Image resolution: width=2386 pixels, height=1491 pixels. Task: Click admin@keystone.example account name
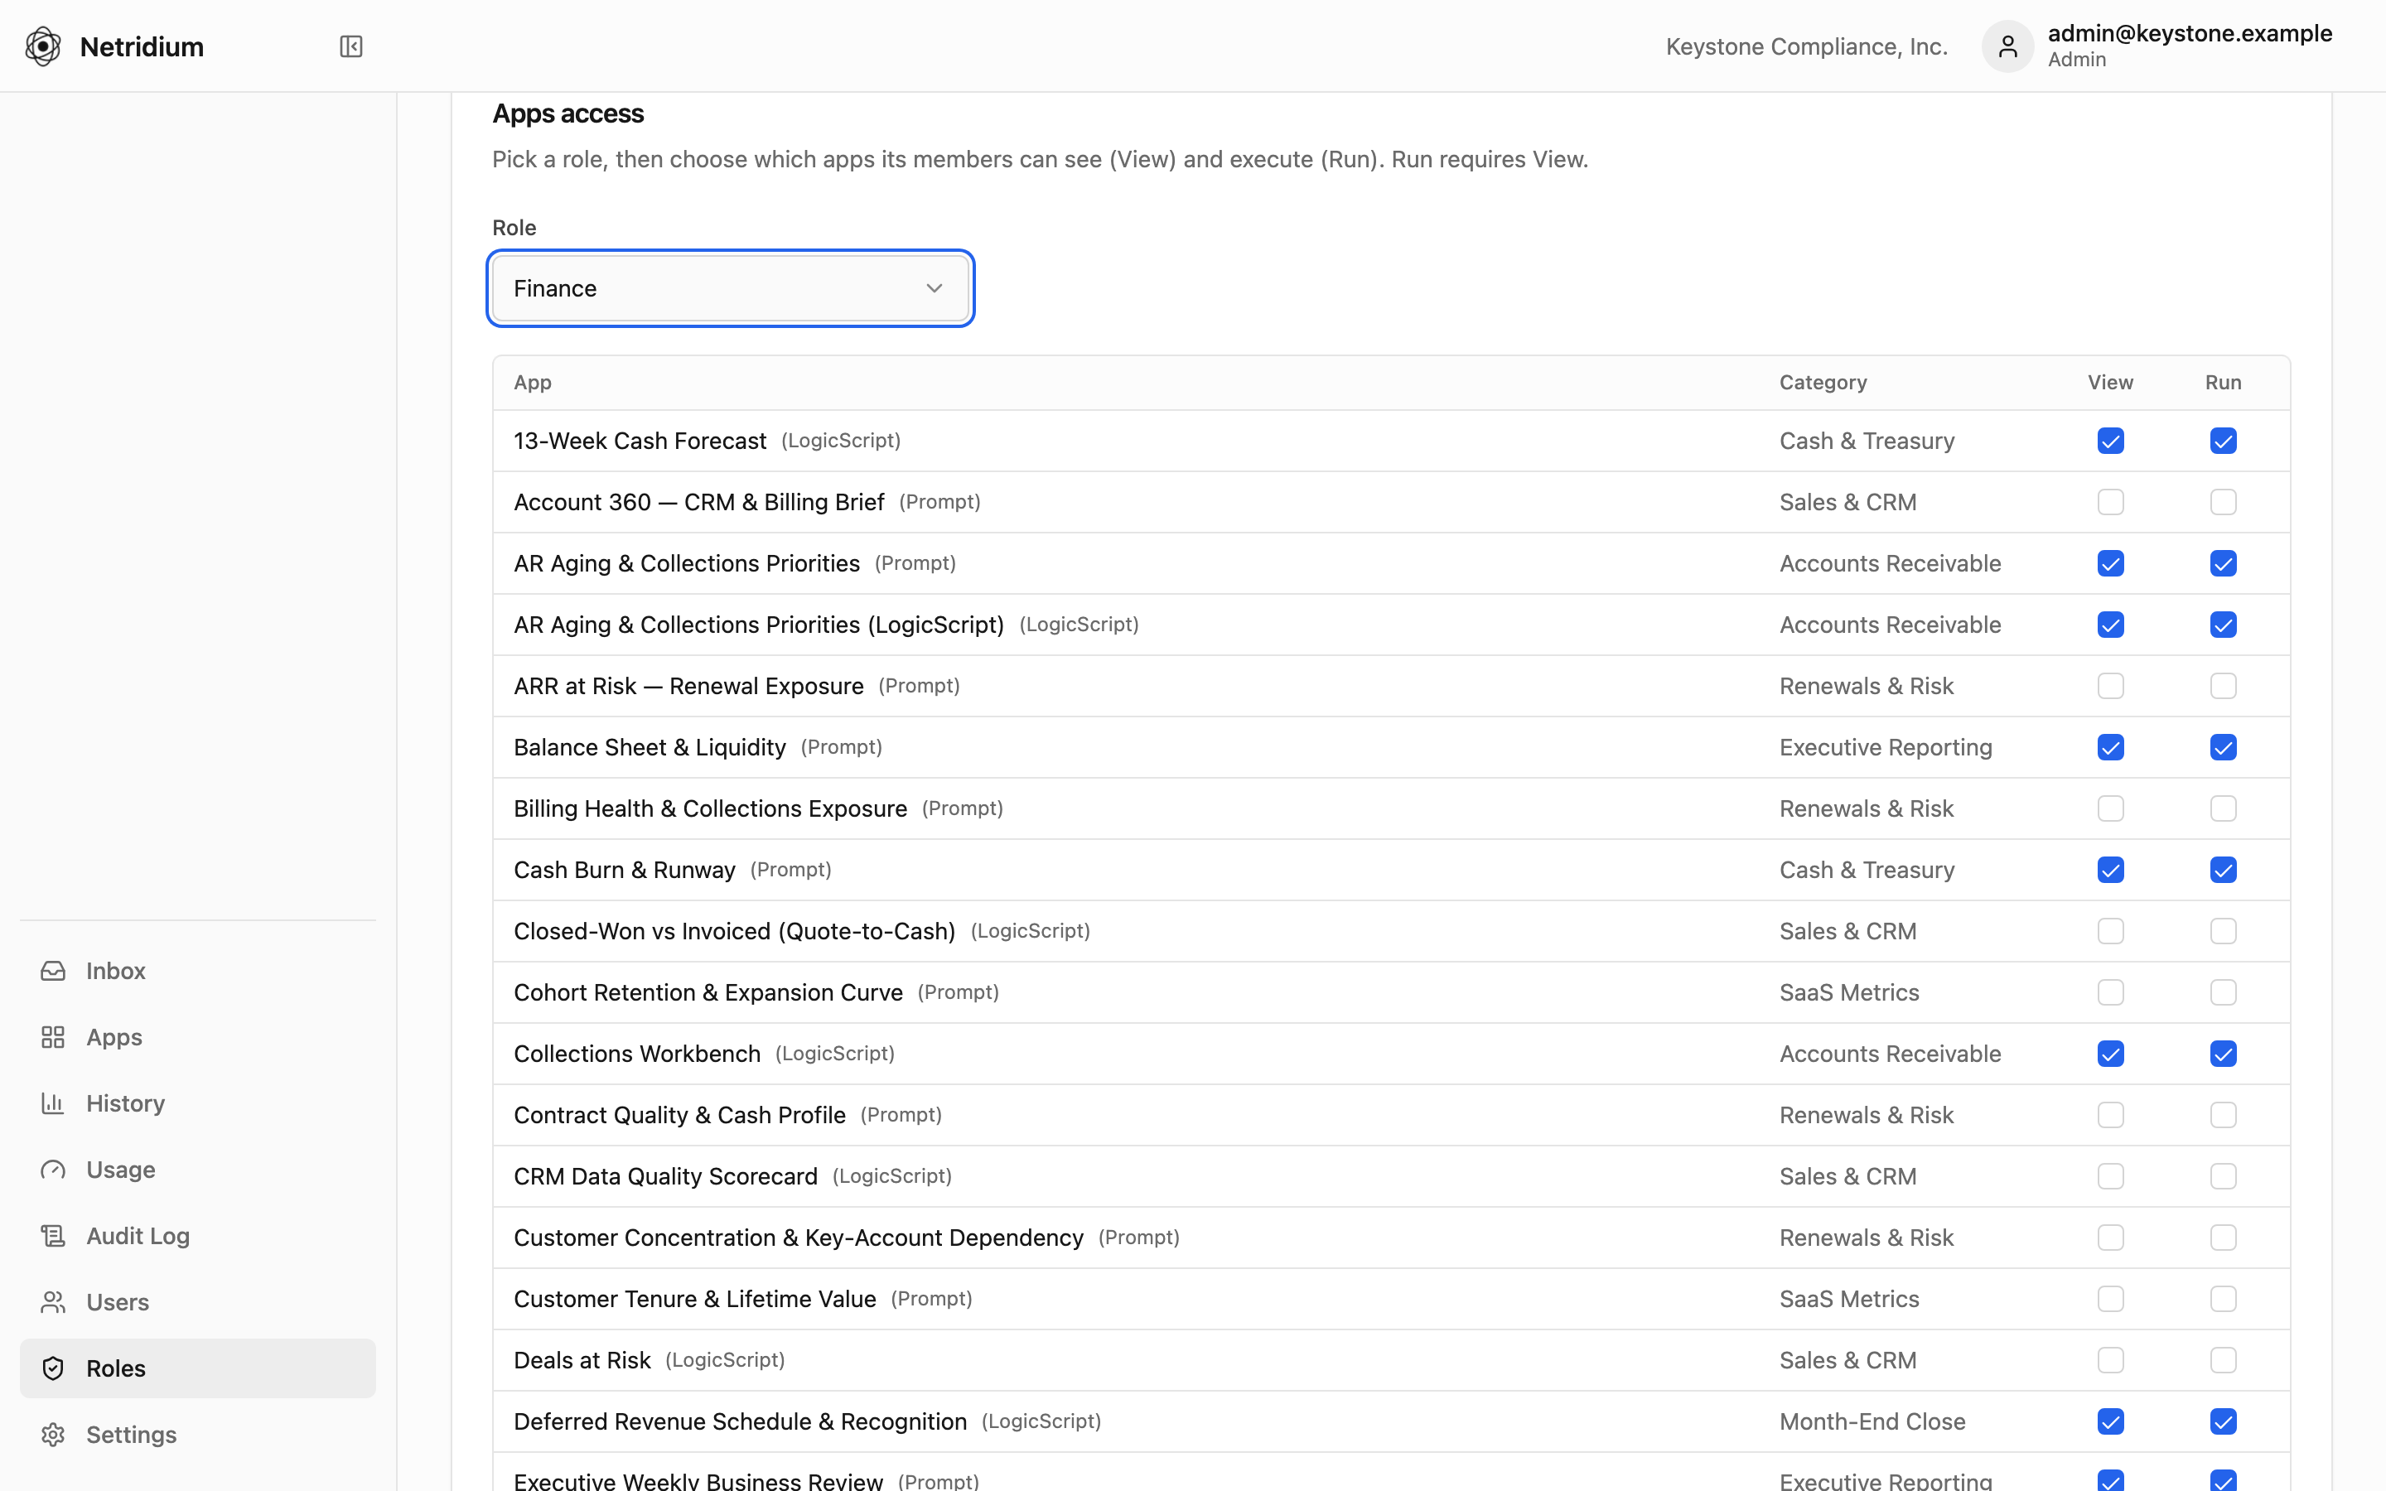coord(2190,32)
